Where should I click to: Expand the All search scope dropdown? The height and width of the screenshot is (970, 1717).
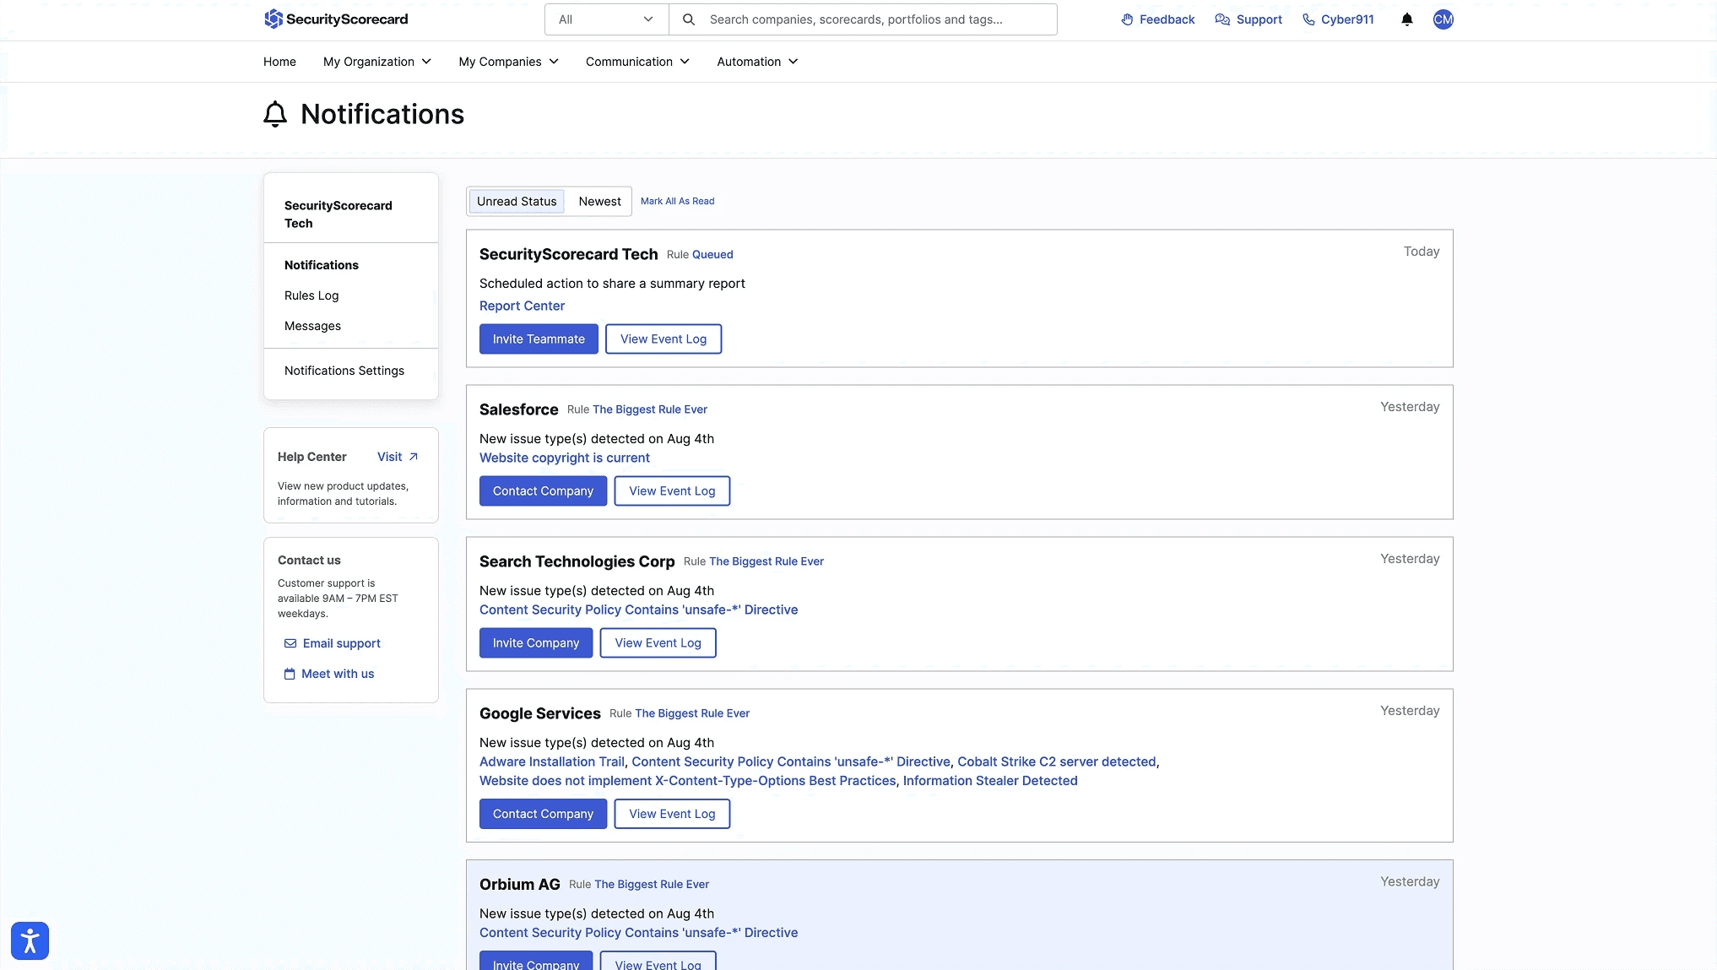606,19
